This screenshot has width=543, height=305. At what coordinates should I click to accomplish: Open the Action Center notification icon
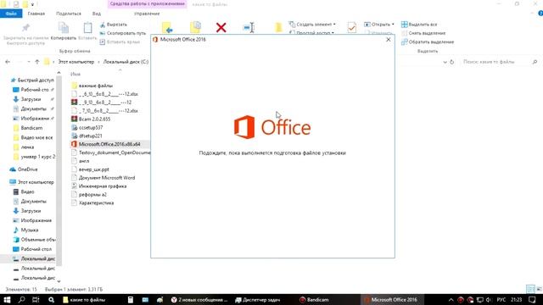coord(532,300)
